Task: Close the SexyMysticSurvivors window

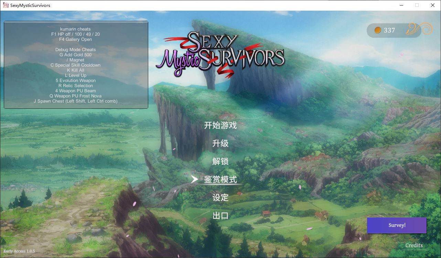Action: point(433,5)
